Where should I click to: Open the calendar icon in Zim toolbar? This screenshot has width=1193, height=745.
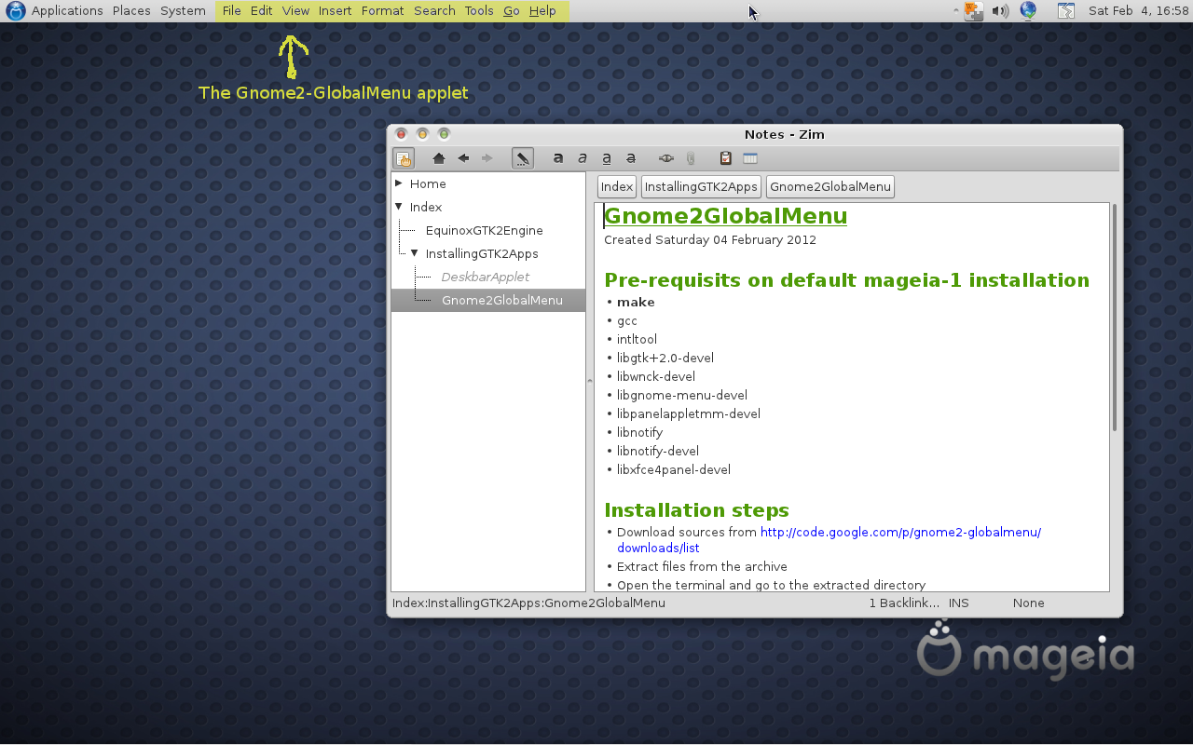[x=750, y=158]
